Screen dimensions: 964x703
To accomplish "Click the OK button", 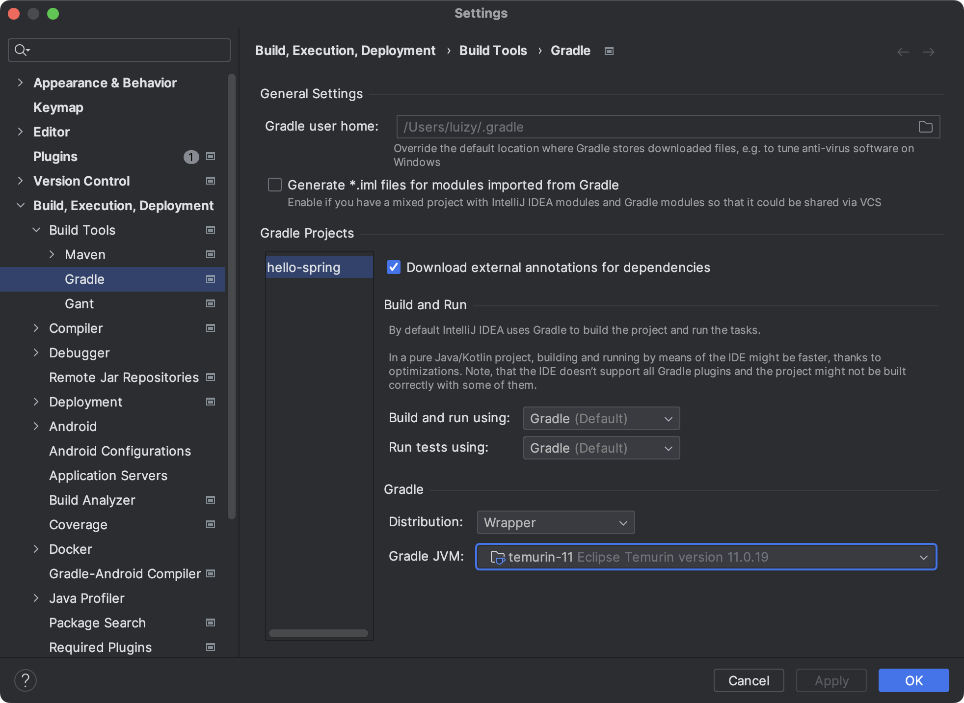I will 913,680.
